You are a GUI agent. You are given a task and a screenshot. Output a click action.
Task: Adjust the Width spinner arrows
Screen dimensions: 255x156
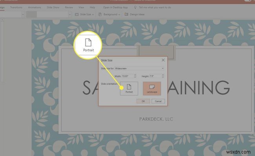click(x=135, y=76)
